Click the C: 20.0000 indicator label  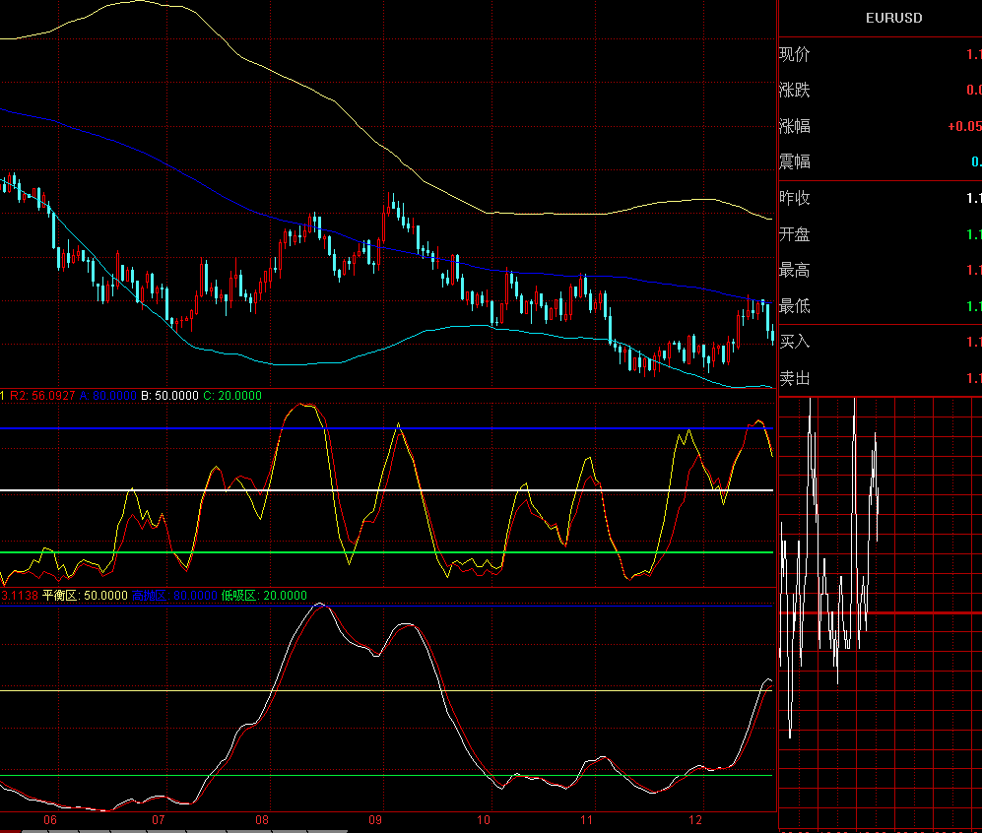pyautogui.click(x=232, y=396)
